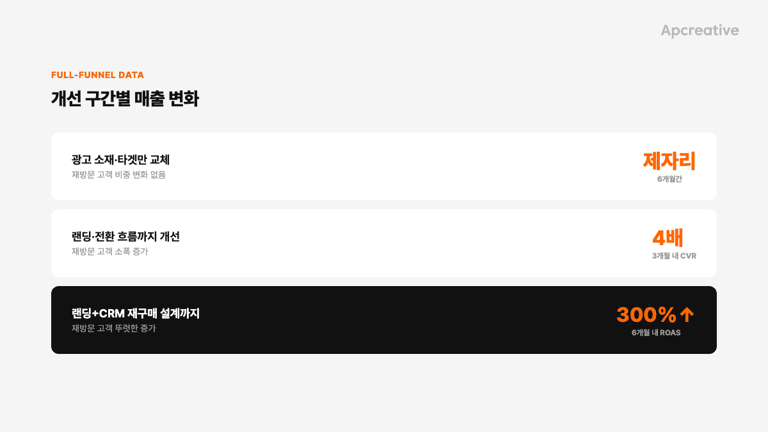The image size is (768, 432).
Task: Select the 랜딩·전환 흐름까지 개선 title
Action: [125, 236]
